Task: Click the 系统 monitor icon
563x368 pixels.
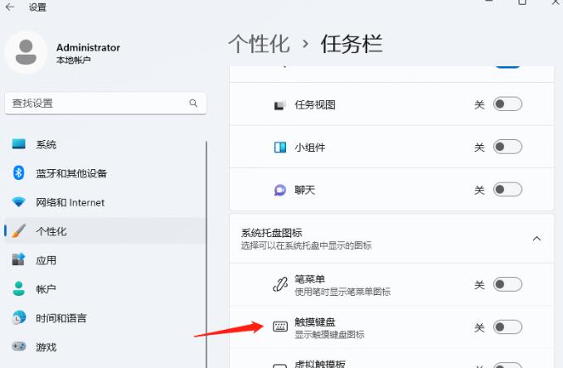Action: [19, 144]
